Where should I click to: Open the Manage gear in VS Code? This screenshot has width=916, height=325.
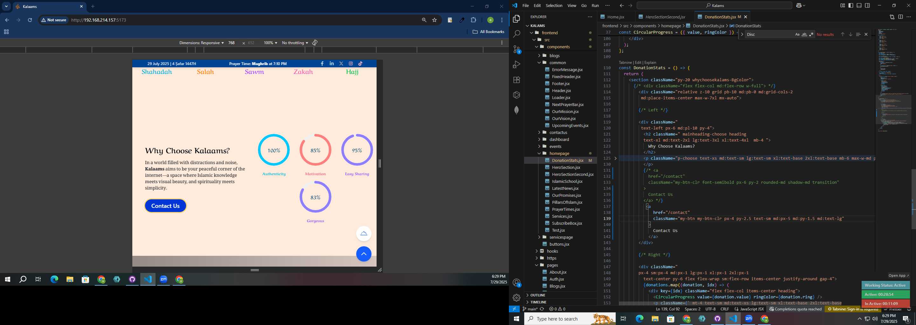[517, 298]
